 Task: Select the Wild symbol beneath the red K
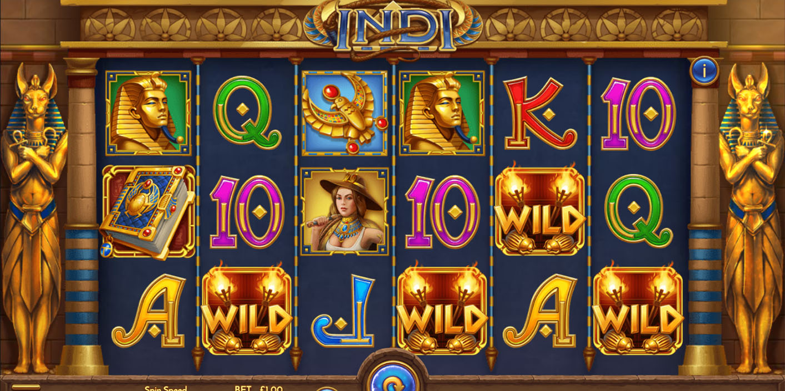tap(540, 211)
